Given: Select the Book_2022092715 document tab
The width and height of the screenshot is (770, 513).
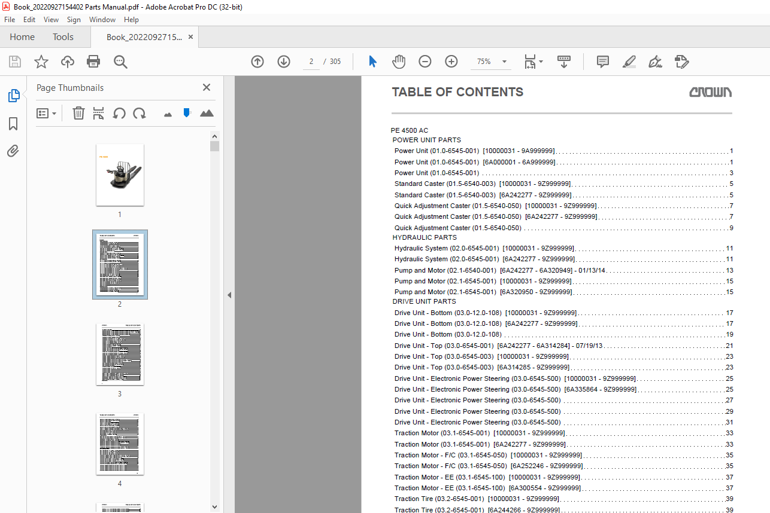Looking at the screenshot, I should click(x=144, y=37).
